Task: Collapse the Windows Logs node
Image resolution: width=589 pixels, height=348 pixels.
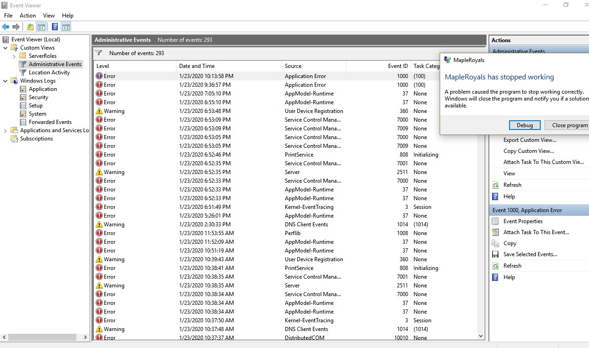Action: pos(5,81)
